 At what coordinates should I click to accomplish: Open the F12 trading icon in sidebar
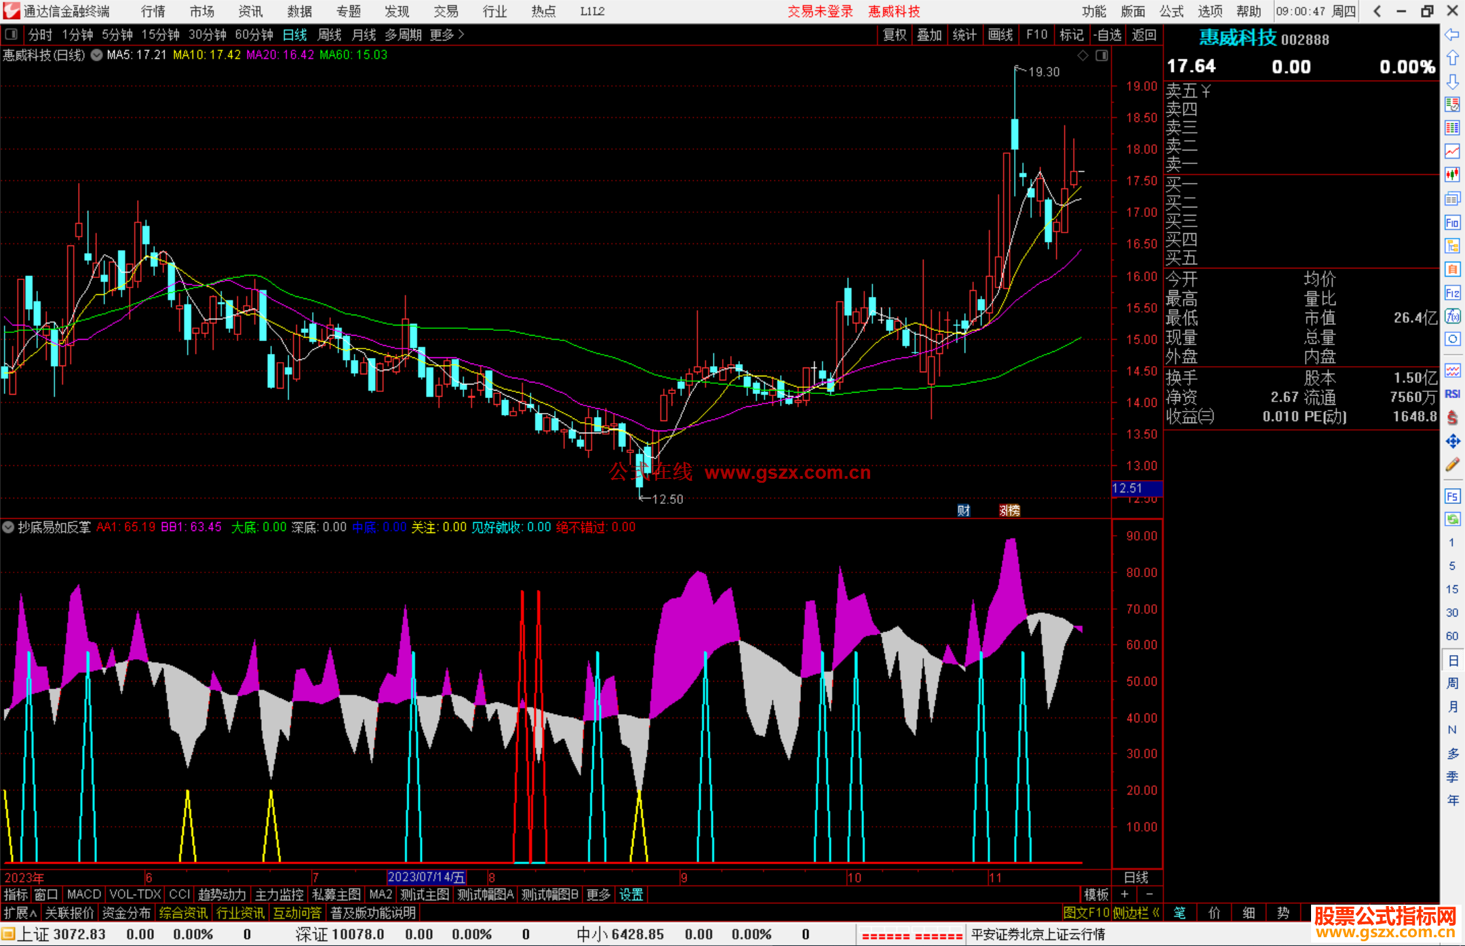click(x=1452, y=293)
